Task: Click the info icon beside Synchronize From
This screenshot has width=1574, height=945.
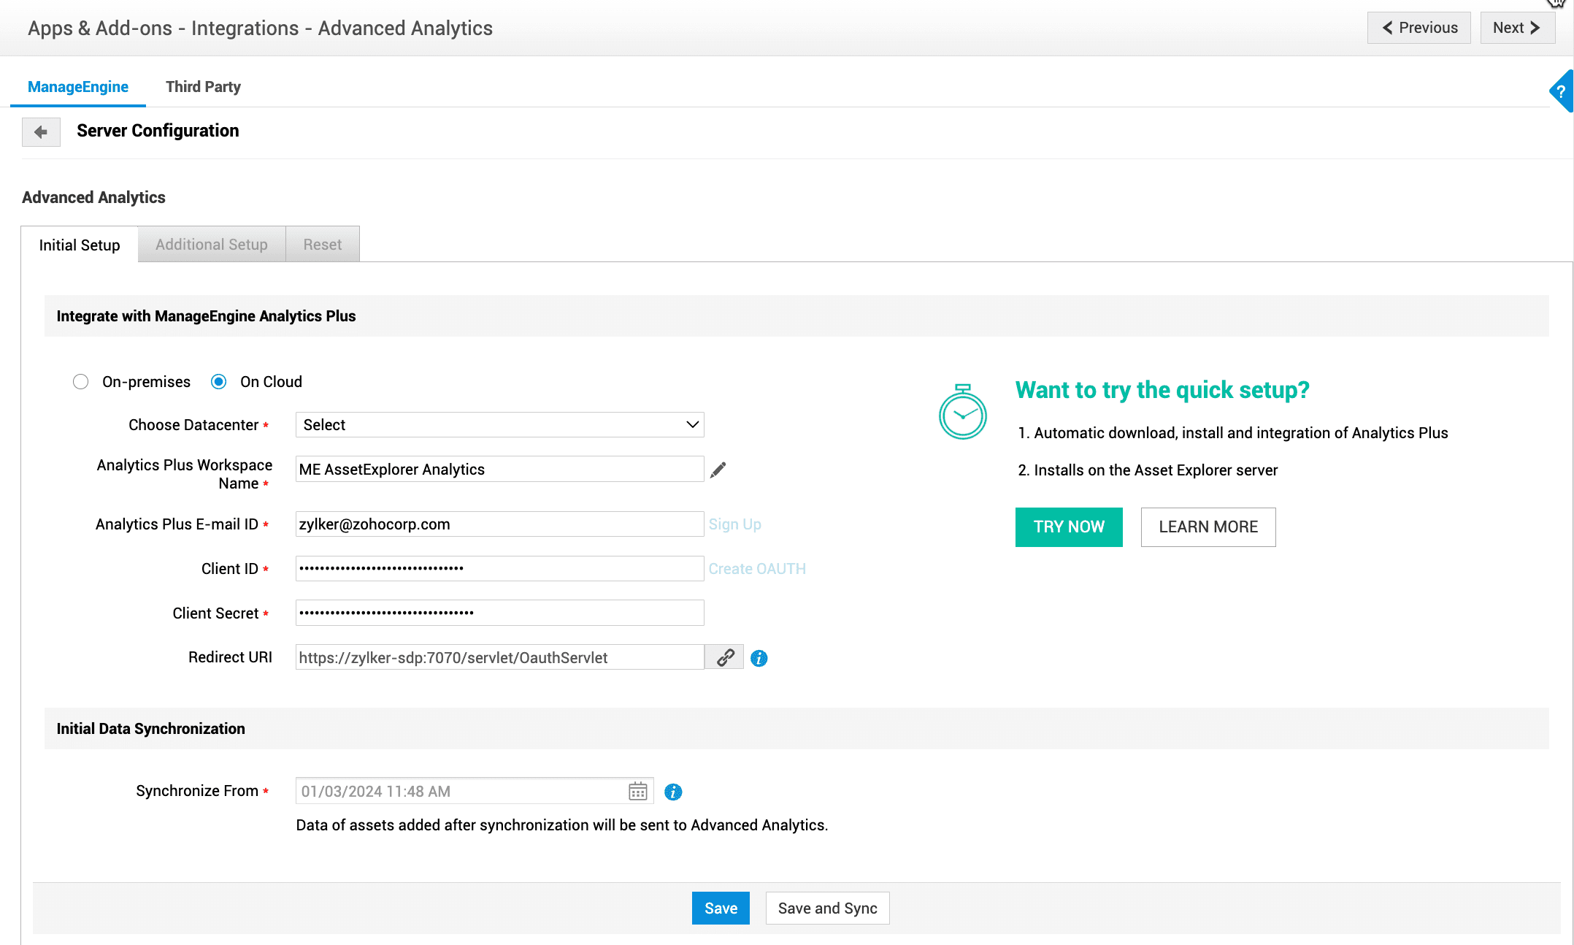Action: [672, 792]
